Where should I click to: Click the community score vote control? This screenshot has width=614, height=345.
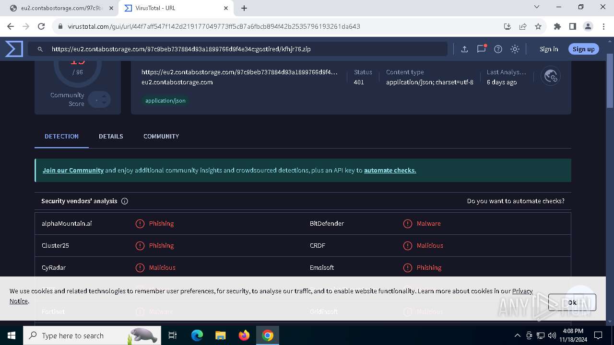pyautogui.click(x=99, y=100)
